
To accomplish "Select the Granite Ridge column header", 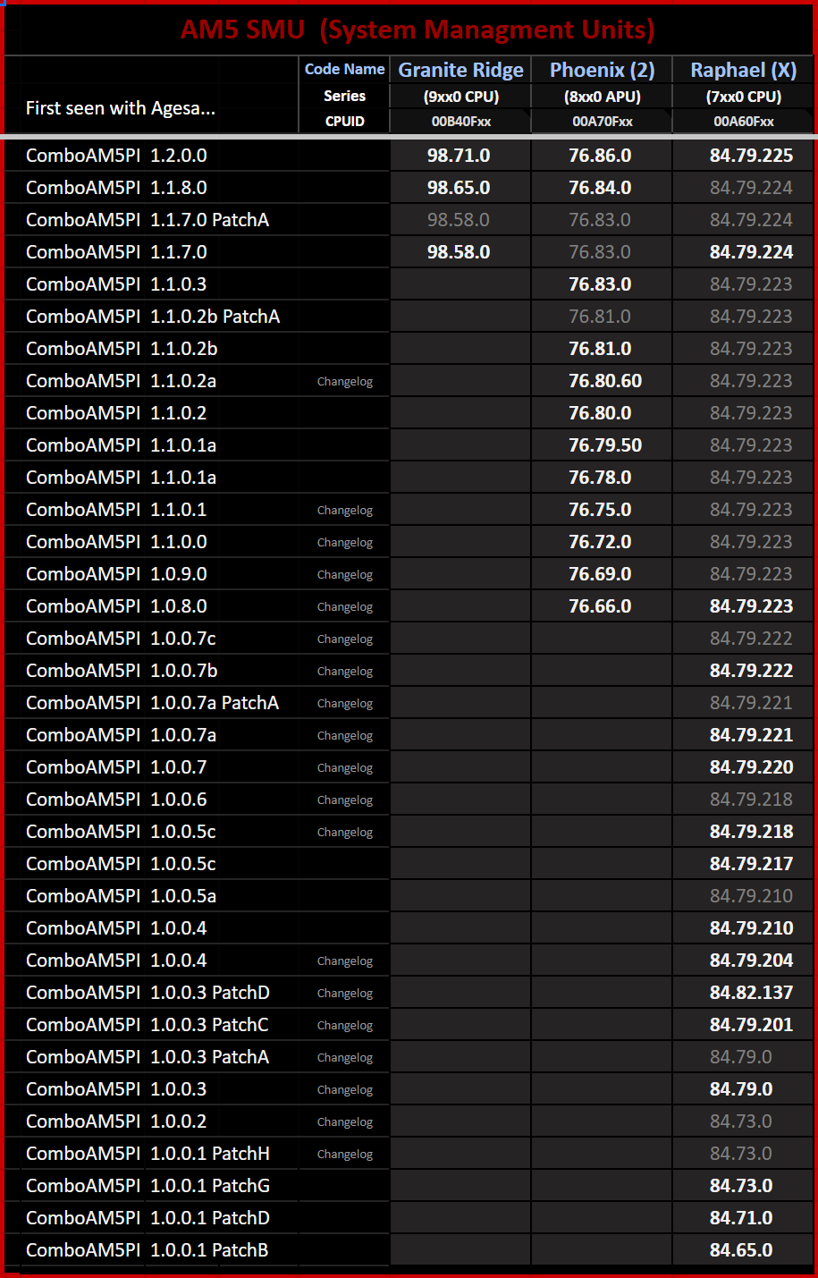I will point(460,70).
